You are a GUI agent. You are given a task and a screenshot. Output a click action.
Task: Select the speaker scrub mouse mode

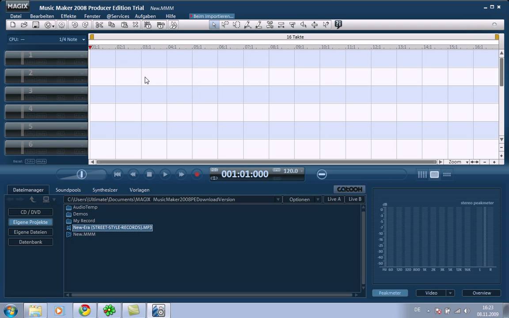pos(303,25)
